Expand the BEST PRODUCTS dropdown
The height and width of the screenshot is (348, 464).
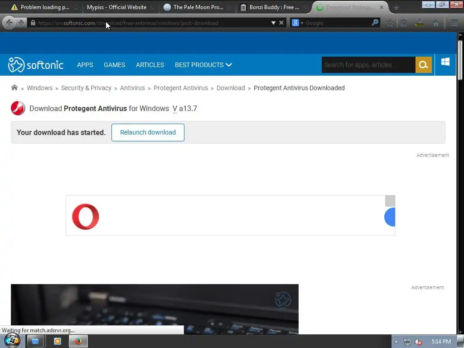coord(203,65)
